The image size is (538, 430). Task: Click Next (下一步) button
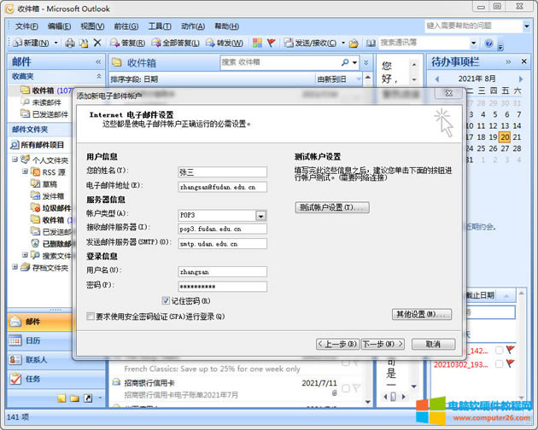pyautogui.click(x=383, y=344)
